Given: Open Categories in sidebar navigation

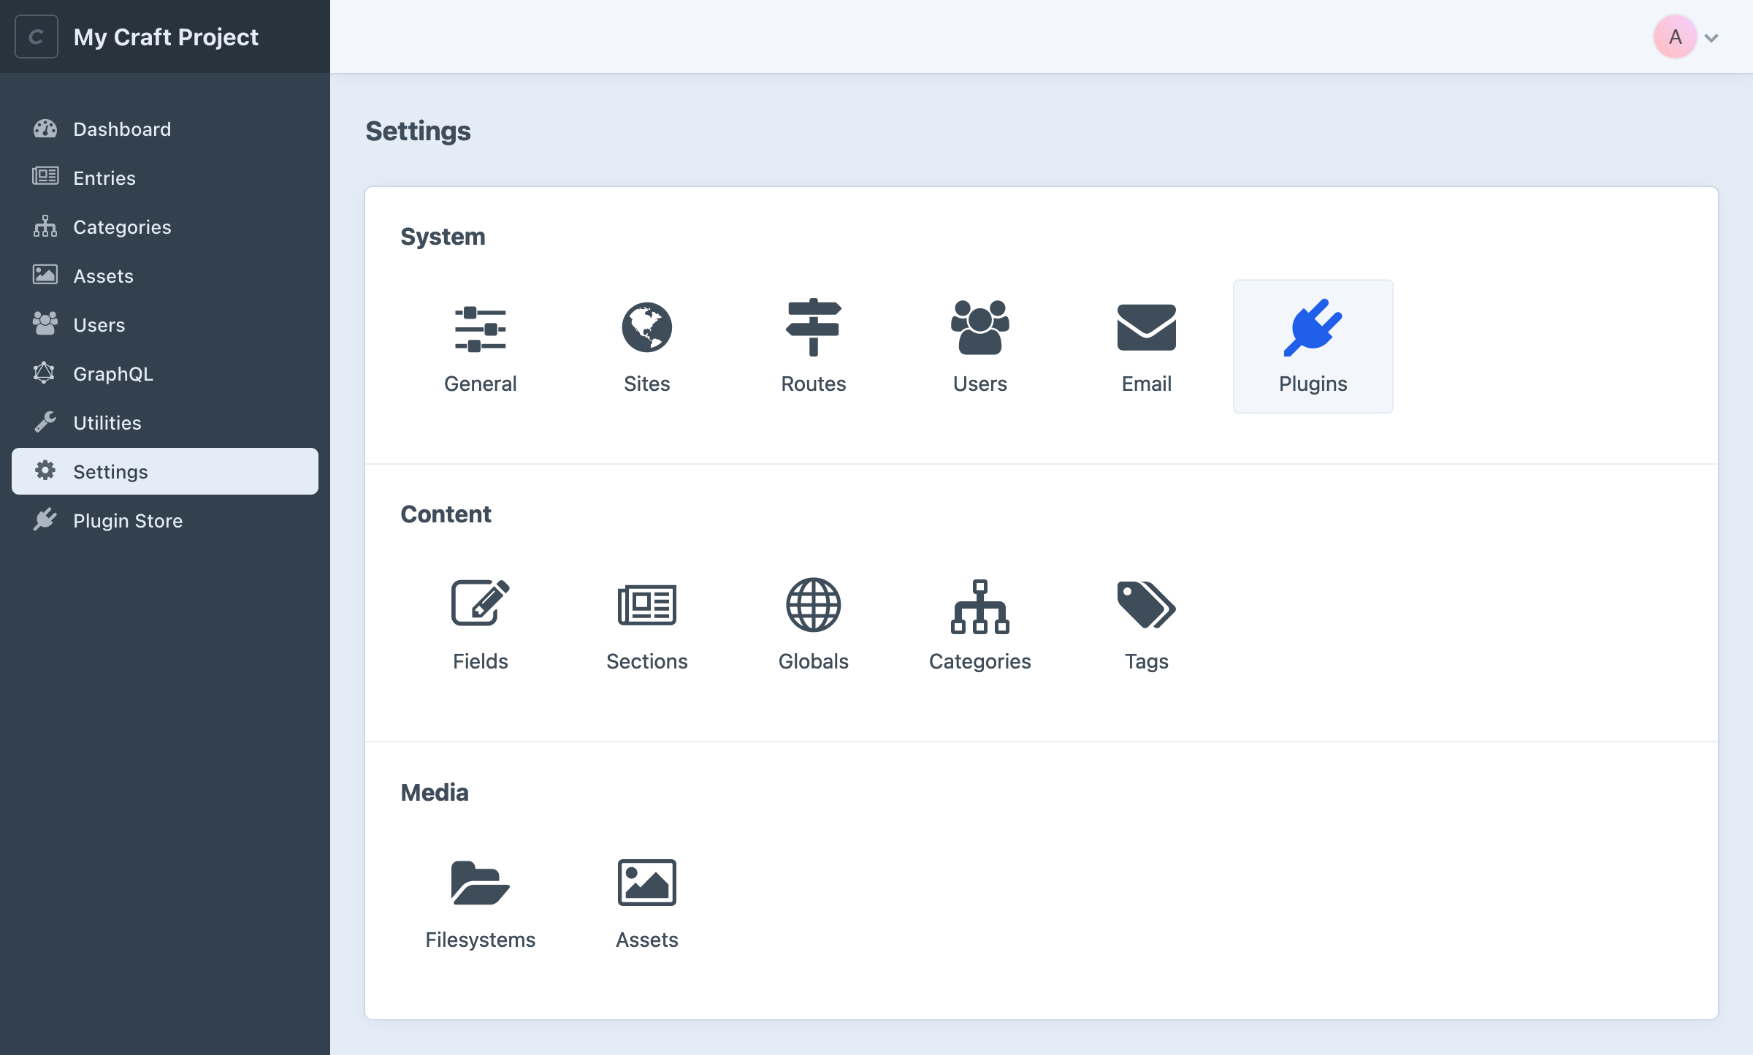Looking at the screenshot, I should click(165, 226).
